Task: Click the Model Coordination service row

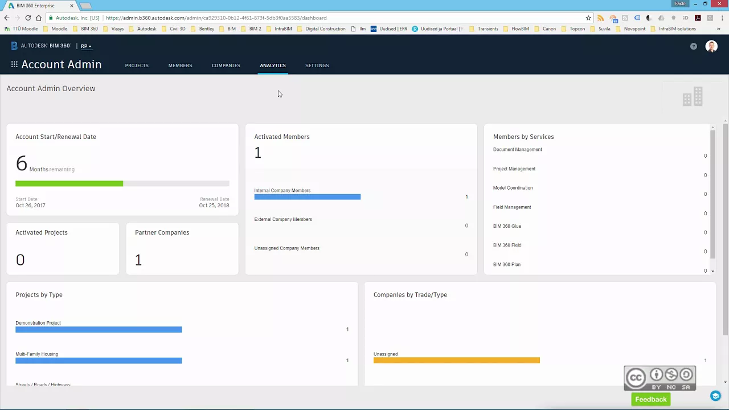Action: click(x=600, y=191)
